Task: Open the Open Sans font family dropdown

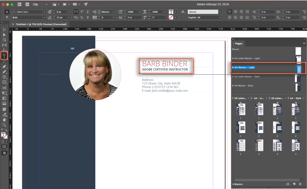Action: pos(45,12)
